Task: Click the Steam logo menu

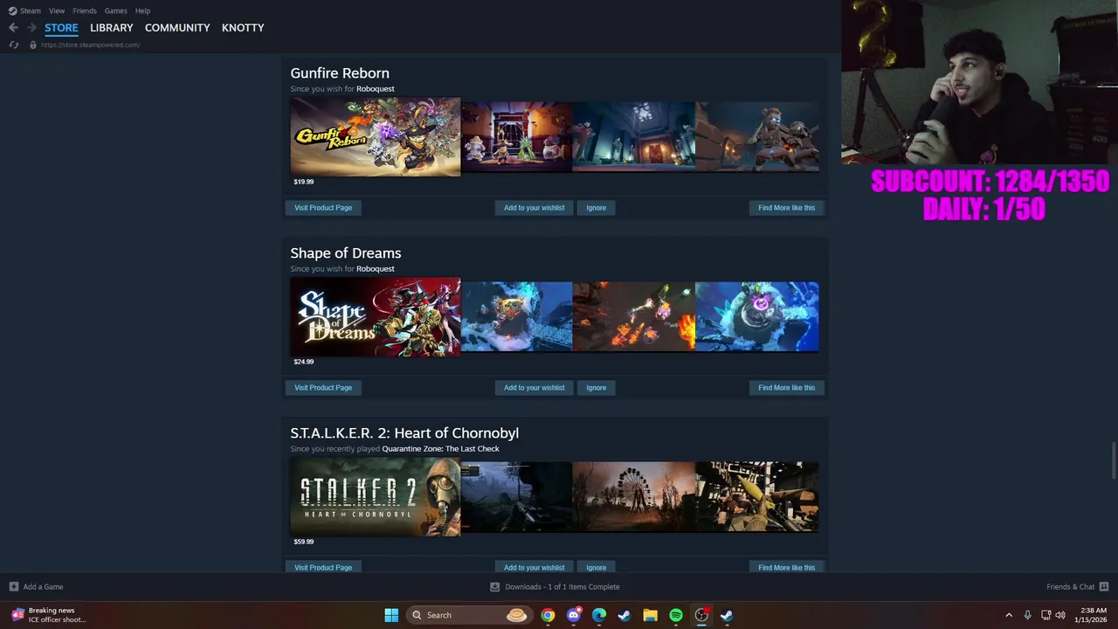Action: click(x=24, y=10)
